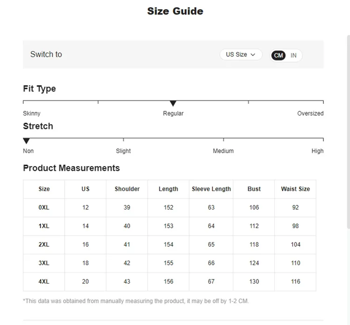
Task: Click the Length column header
Action: click(x=168, y=189)
